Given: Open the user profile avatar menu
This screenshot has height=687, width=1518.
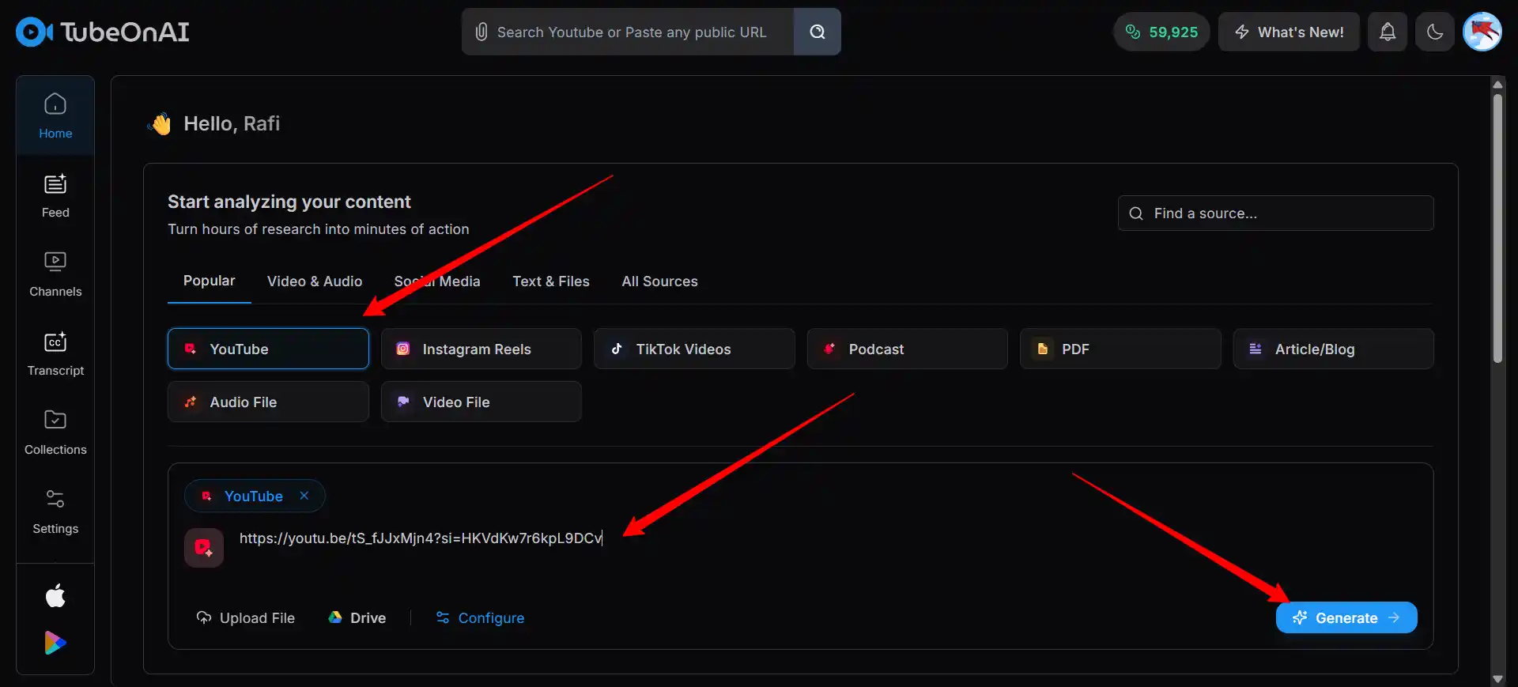Looking at the screenshot, I should pos(1482,32).
